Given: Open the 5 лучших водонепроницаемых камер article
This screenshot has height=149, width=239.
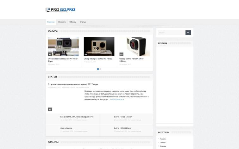Looking at the screenshot, I should [x=73, y=84].
